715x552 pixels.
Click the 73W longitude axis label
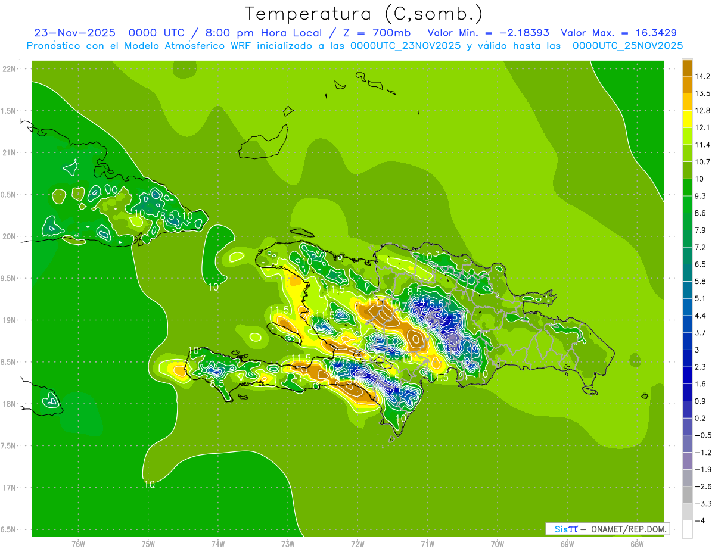288,544
